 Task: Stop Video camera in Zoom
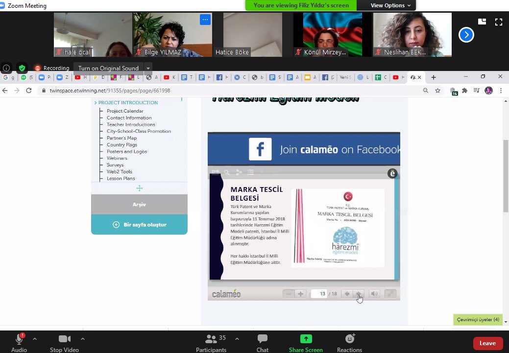64,343
